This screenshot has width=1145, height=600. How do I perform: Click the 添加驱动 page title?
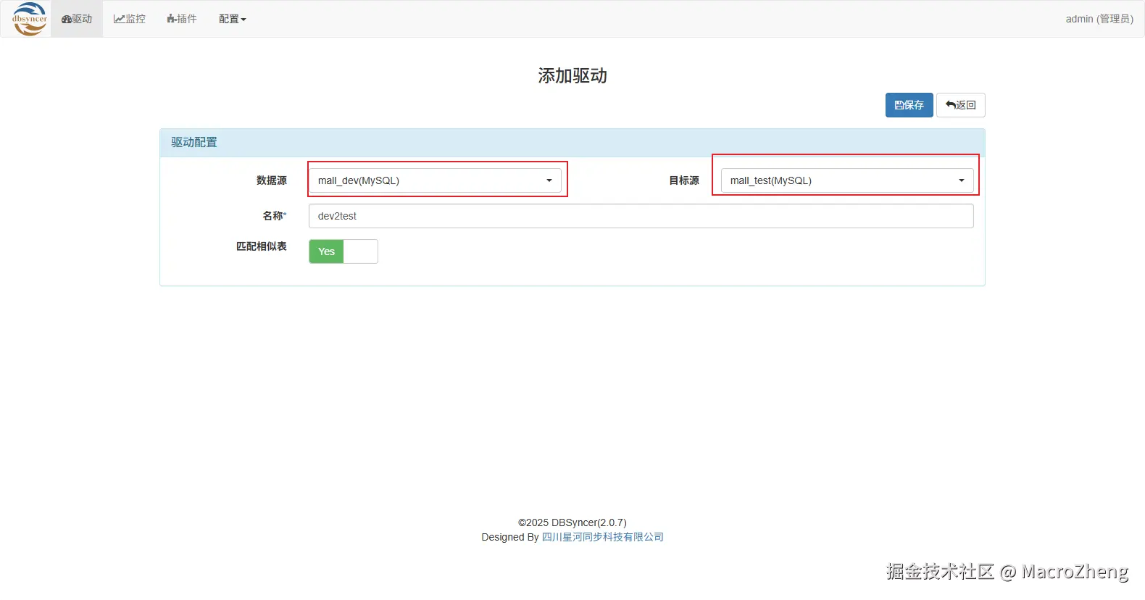point(572,76)
